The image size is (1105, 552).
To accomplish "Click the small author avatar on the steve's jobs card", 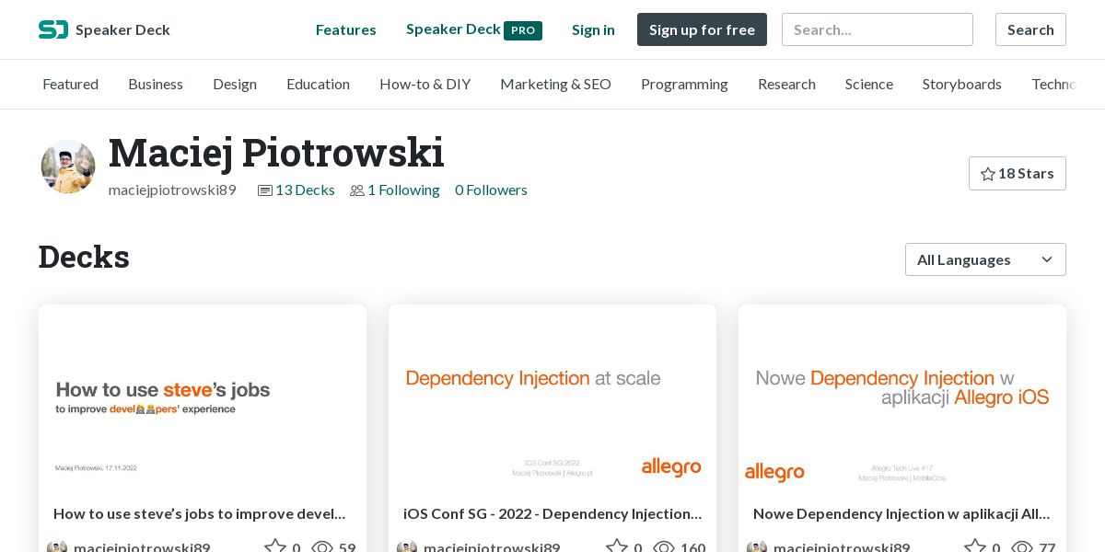I will click(57, 546).
